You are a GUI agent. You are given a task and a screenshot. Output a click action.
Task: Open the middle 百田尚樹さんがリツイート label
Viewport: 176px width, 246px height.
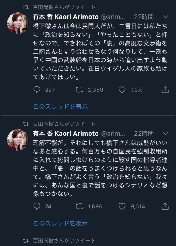click(64, 124)
